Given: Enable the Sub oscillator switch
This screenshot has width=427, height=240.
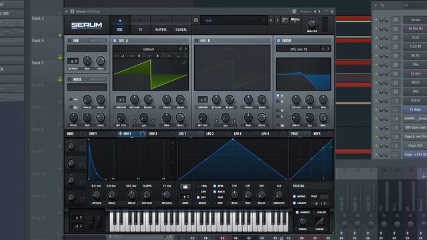Looking at the screenshot, I should tap(69, 41).
